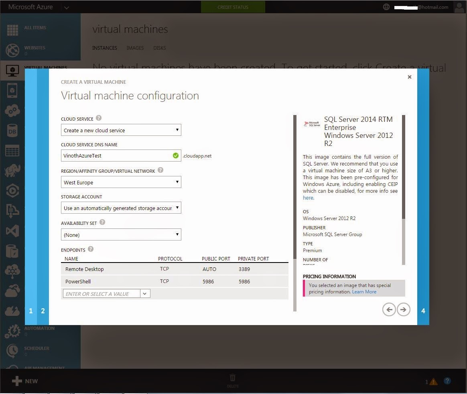This screenshot has width=467, height=394.
Task: Open the Mobile Services phone icon
Action: click(x=12, y=91)
